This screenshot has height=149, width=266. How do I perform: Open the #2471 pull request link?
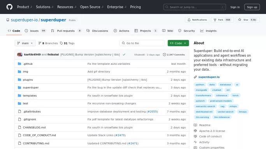[133, 143]
